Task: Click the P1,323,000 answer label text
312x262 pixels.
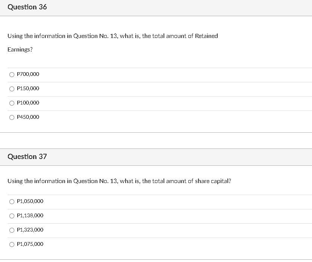Action: [30, 230]
